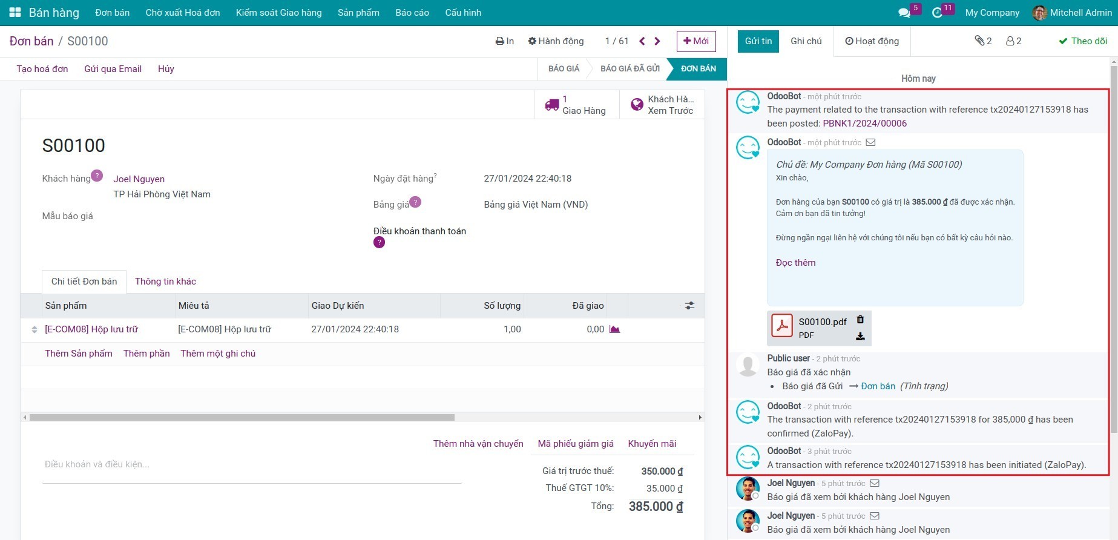
Task: Toggle Theo dõi following status
Action: (1082, 41)
